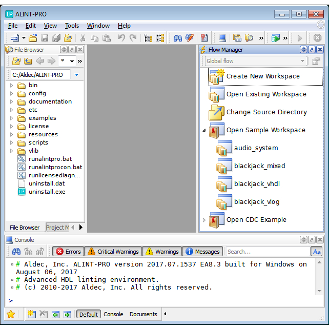This screenshot has width=329, height=329.
Task: Click the Save All stacked disks icon
Action: pos(56,38)
